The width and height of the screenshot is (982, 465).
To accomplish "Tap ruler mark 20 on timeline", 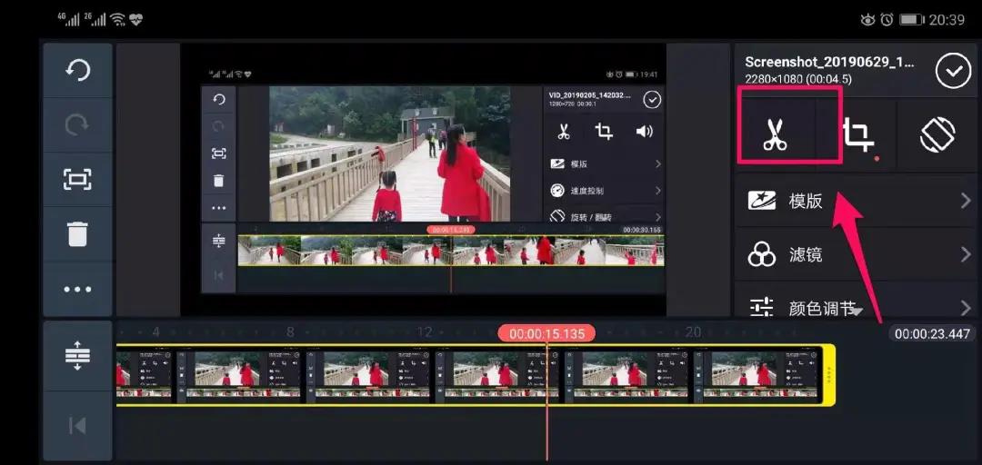I will (693, 332).
